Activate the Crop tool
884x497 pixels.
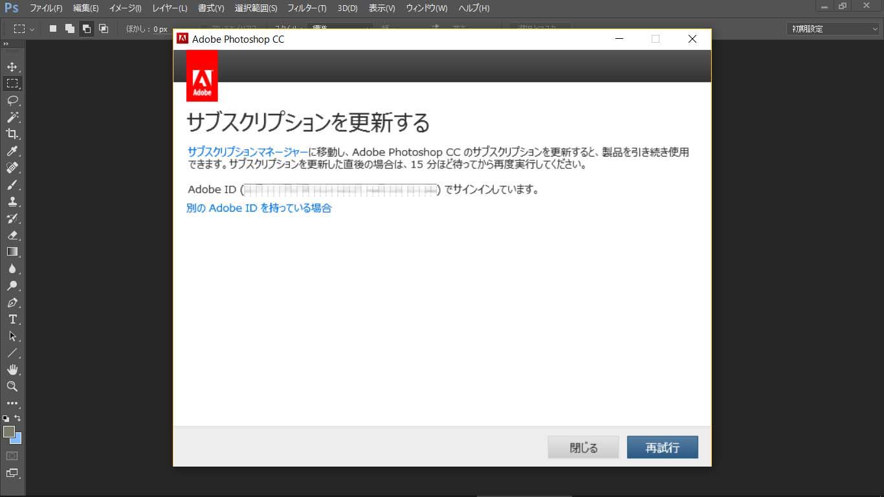[x=12, y=134]
